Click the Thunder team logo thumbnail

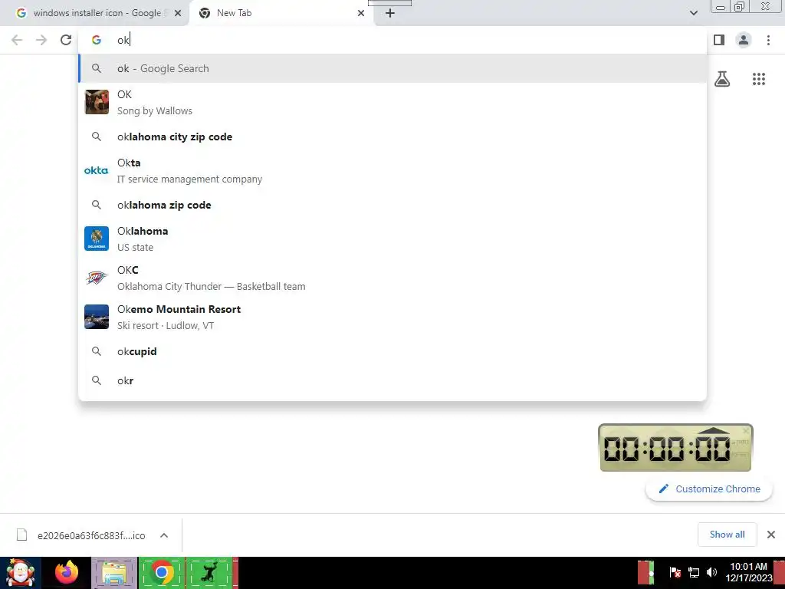[97, 278]
